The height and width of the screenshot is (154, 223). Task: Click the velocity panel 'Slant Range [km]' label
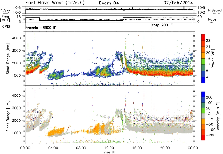[8, 116]
